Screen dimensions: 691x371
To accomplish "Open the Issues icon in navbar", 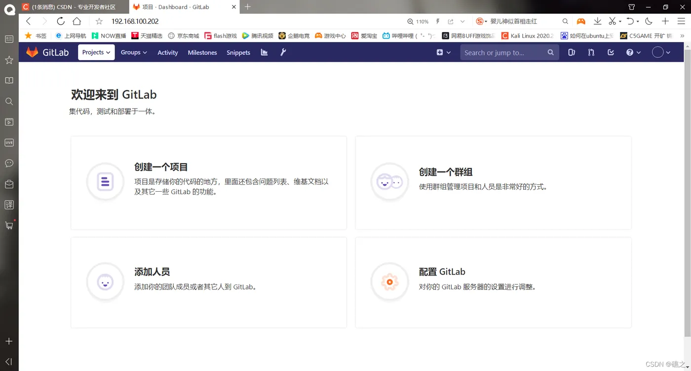I will [x=572, y=52].
